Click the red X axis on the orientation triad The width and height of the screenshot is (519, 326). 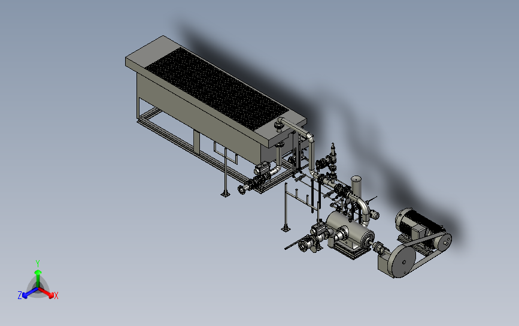[x=47, y=292]
